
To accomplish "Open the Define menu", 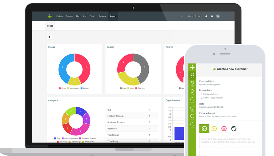I will tap(60, 16).
